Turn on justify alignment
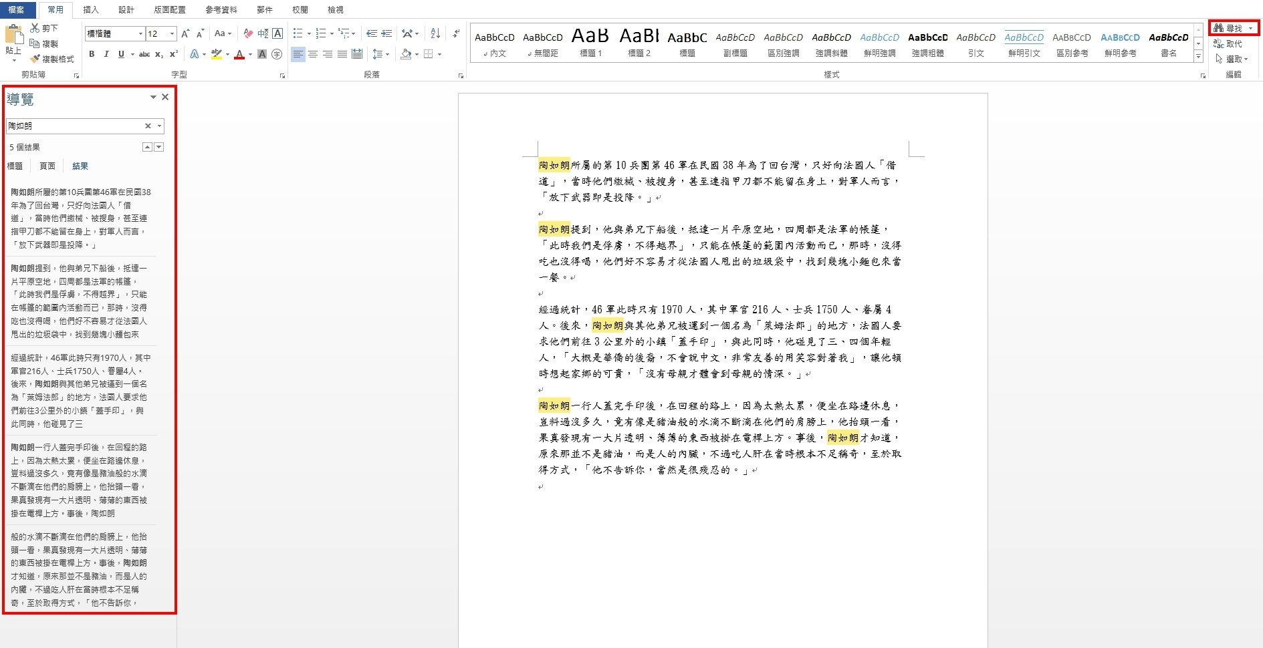The image size is (1263, 648). click(342, 54)
